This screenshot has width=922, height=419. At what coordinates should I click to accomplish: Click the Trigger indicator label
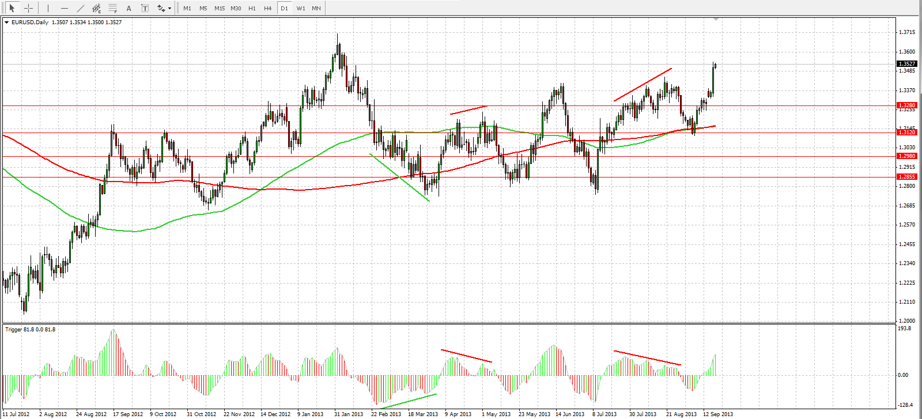31,330
